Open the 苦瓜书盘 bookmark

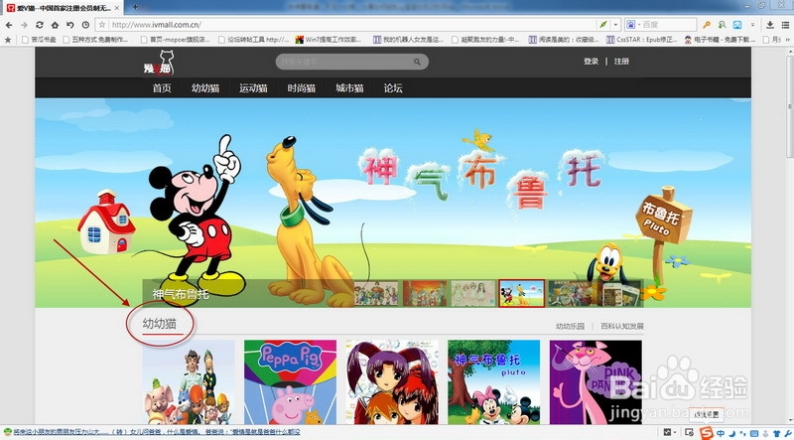pos(39,39)
